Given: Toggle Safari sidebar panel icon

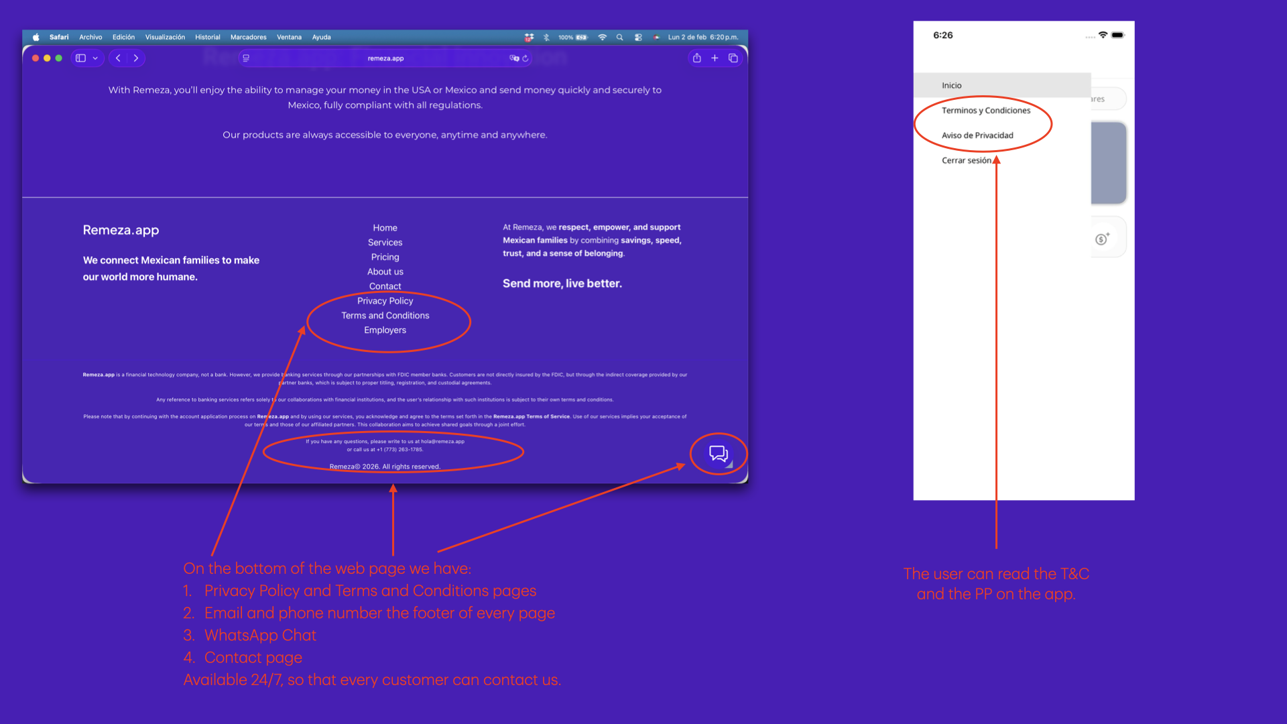Looking at the screenshot, I should 80,58.
